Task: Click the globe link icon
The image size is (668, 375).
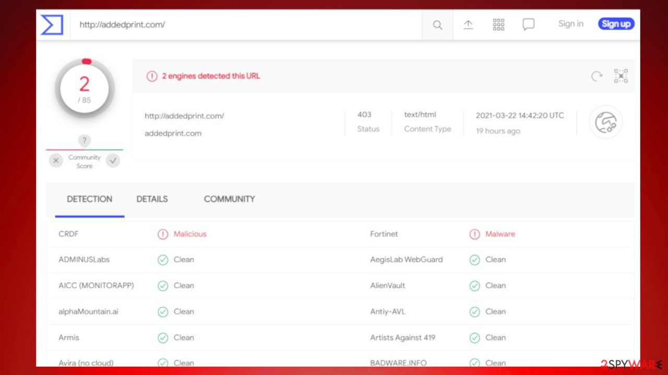Action: [x=606, y=122]
